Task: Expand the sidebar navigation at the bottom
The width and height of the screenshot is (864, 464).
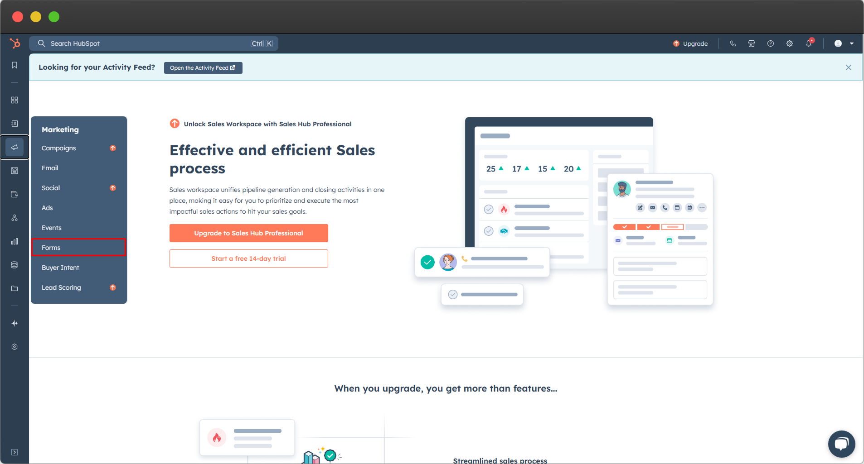Action: pyautogui.click(x=15, y=452)
